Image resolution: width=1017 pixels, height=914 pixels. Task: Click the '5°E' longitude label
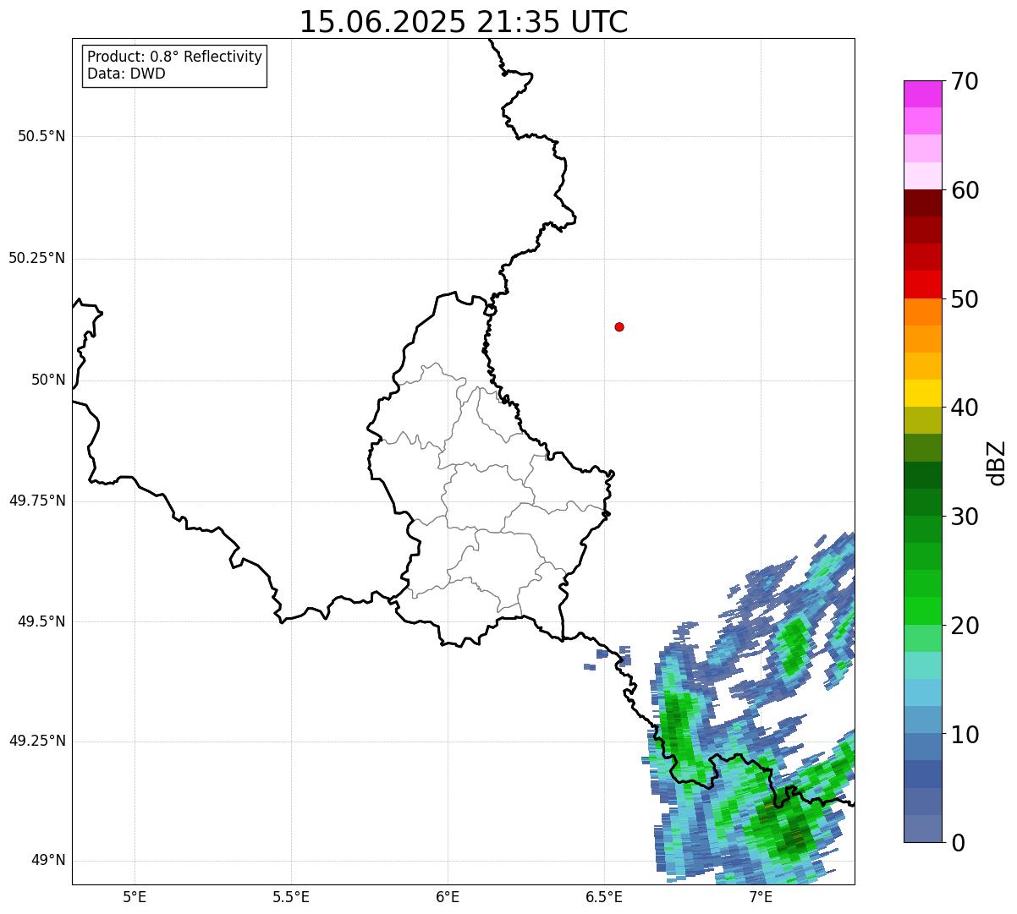135,896
